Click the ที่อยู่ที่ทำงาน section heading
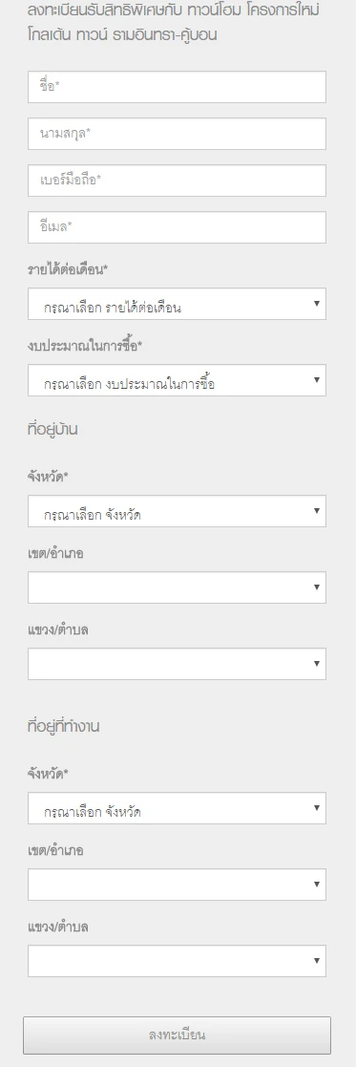356x1067 pixels. [63, 726]
